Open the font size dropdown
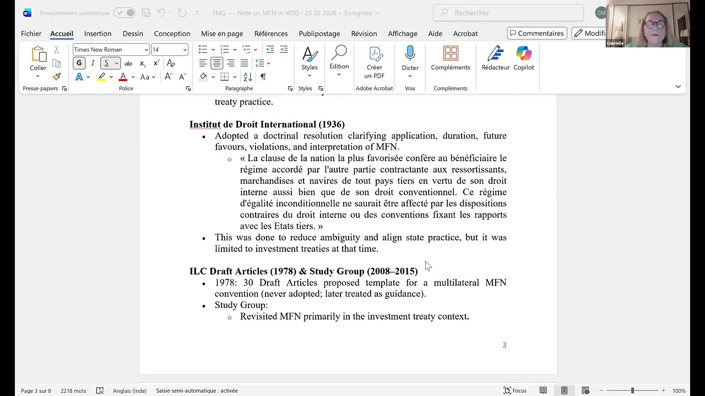 tap(185, 50)
